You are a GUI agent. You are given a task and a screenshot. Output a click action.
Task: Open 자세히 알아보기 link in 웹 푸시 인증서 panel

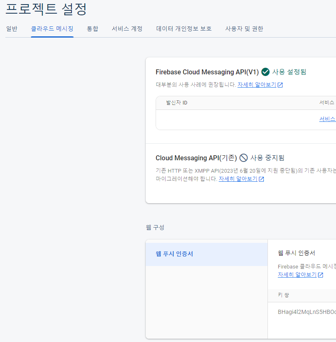[x=297, y=275]
